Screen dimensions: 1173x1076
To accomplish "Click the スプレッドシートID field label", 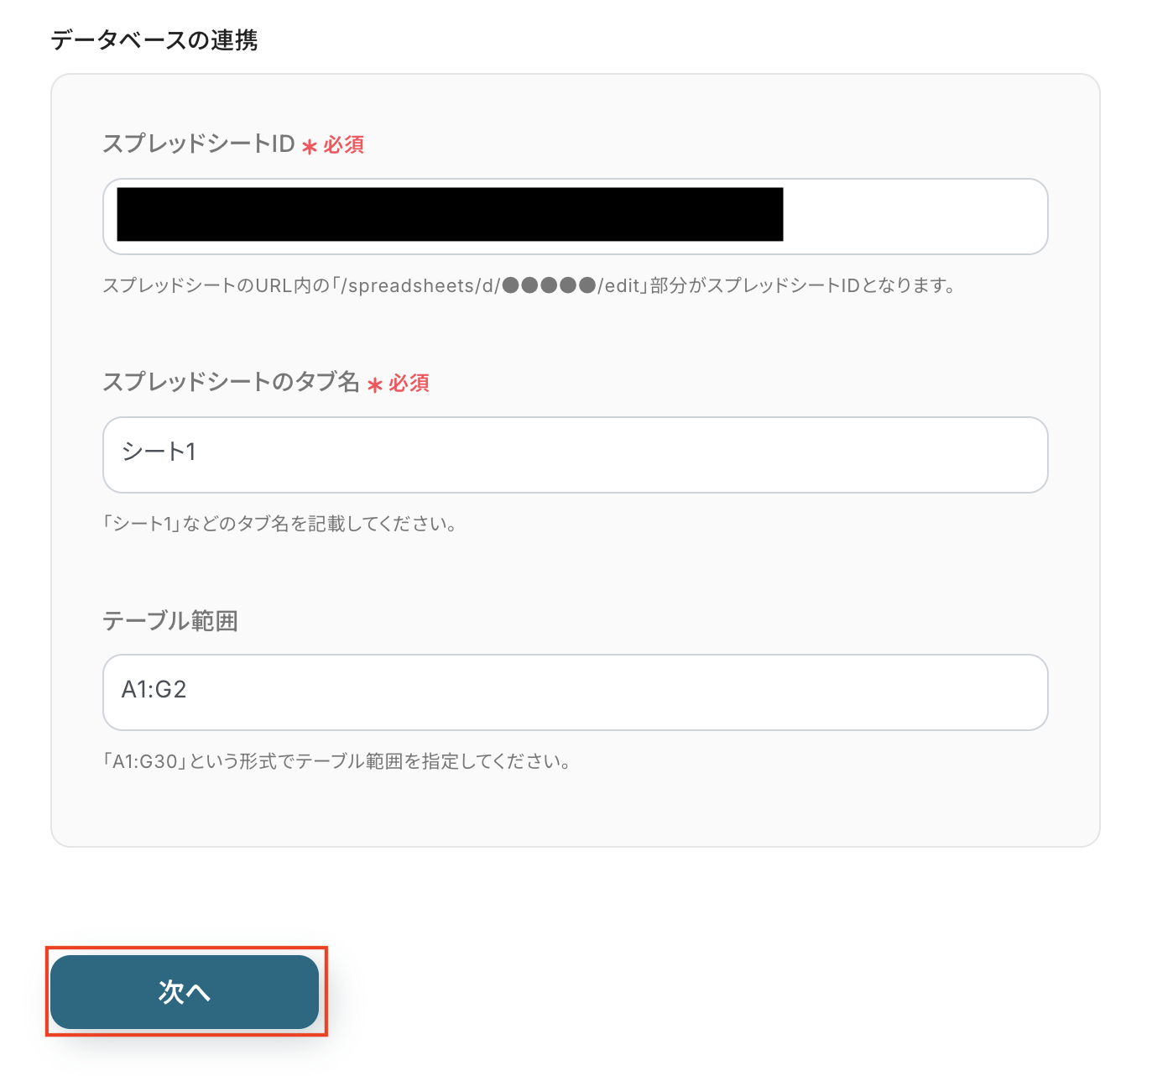I will click(199, 144).
